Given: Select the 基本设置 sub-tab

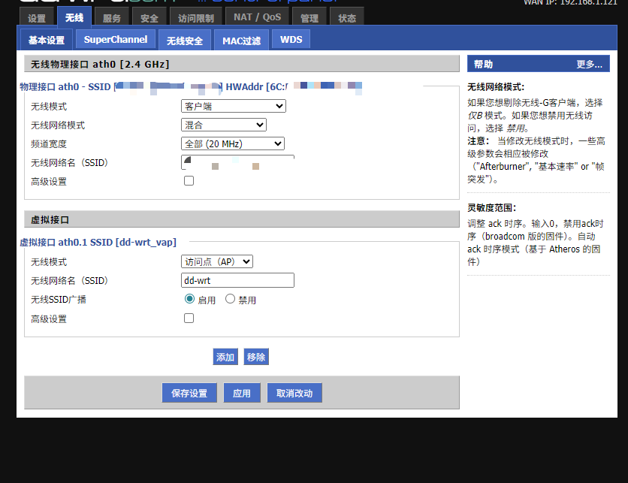Looking at the screenshot, I should click(47, 40).
